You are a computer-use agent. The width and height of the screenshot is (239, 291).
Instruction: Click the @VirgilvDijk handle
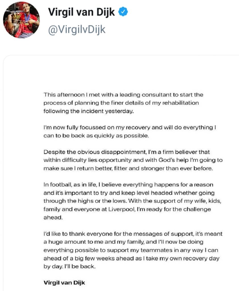click(x=77, y=30)
